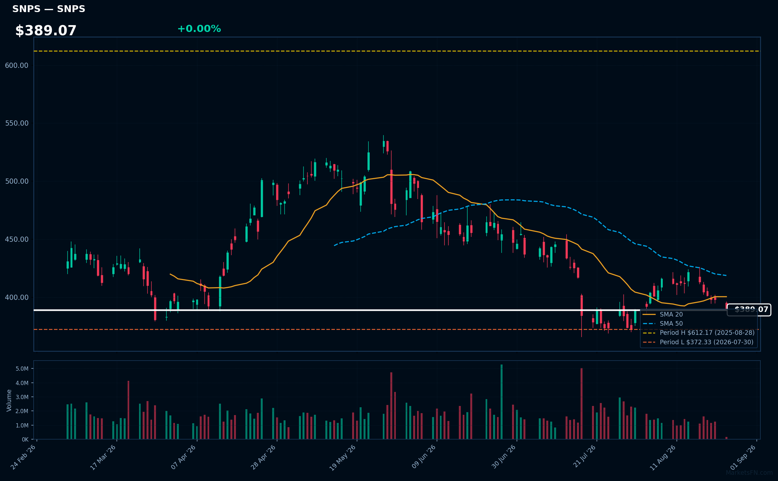Click the 01 Sep '26 date label
This screenshot has width=778, height=481.
point(743,457)
